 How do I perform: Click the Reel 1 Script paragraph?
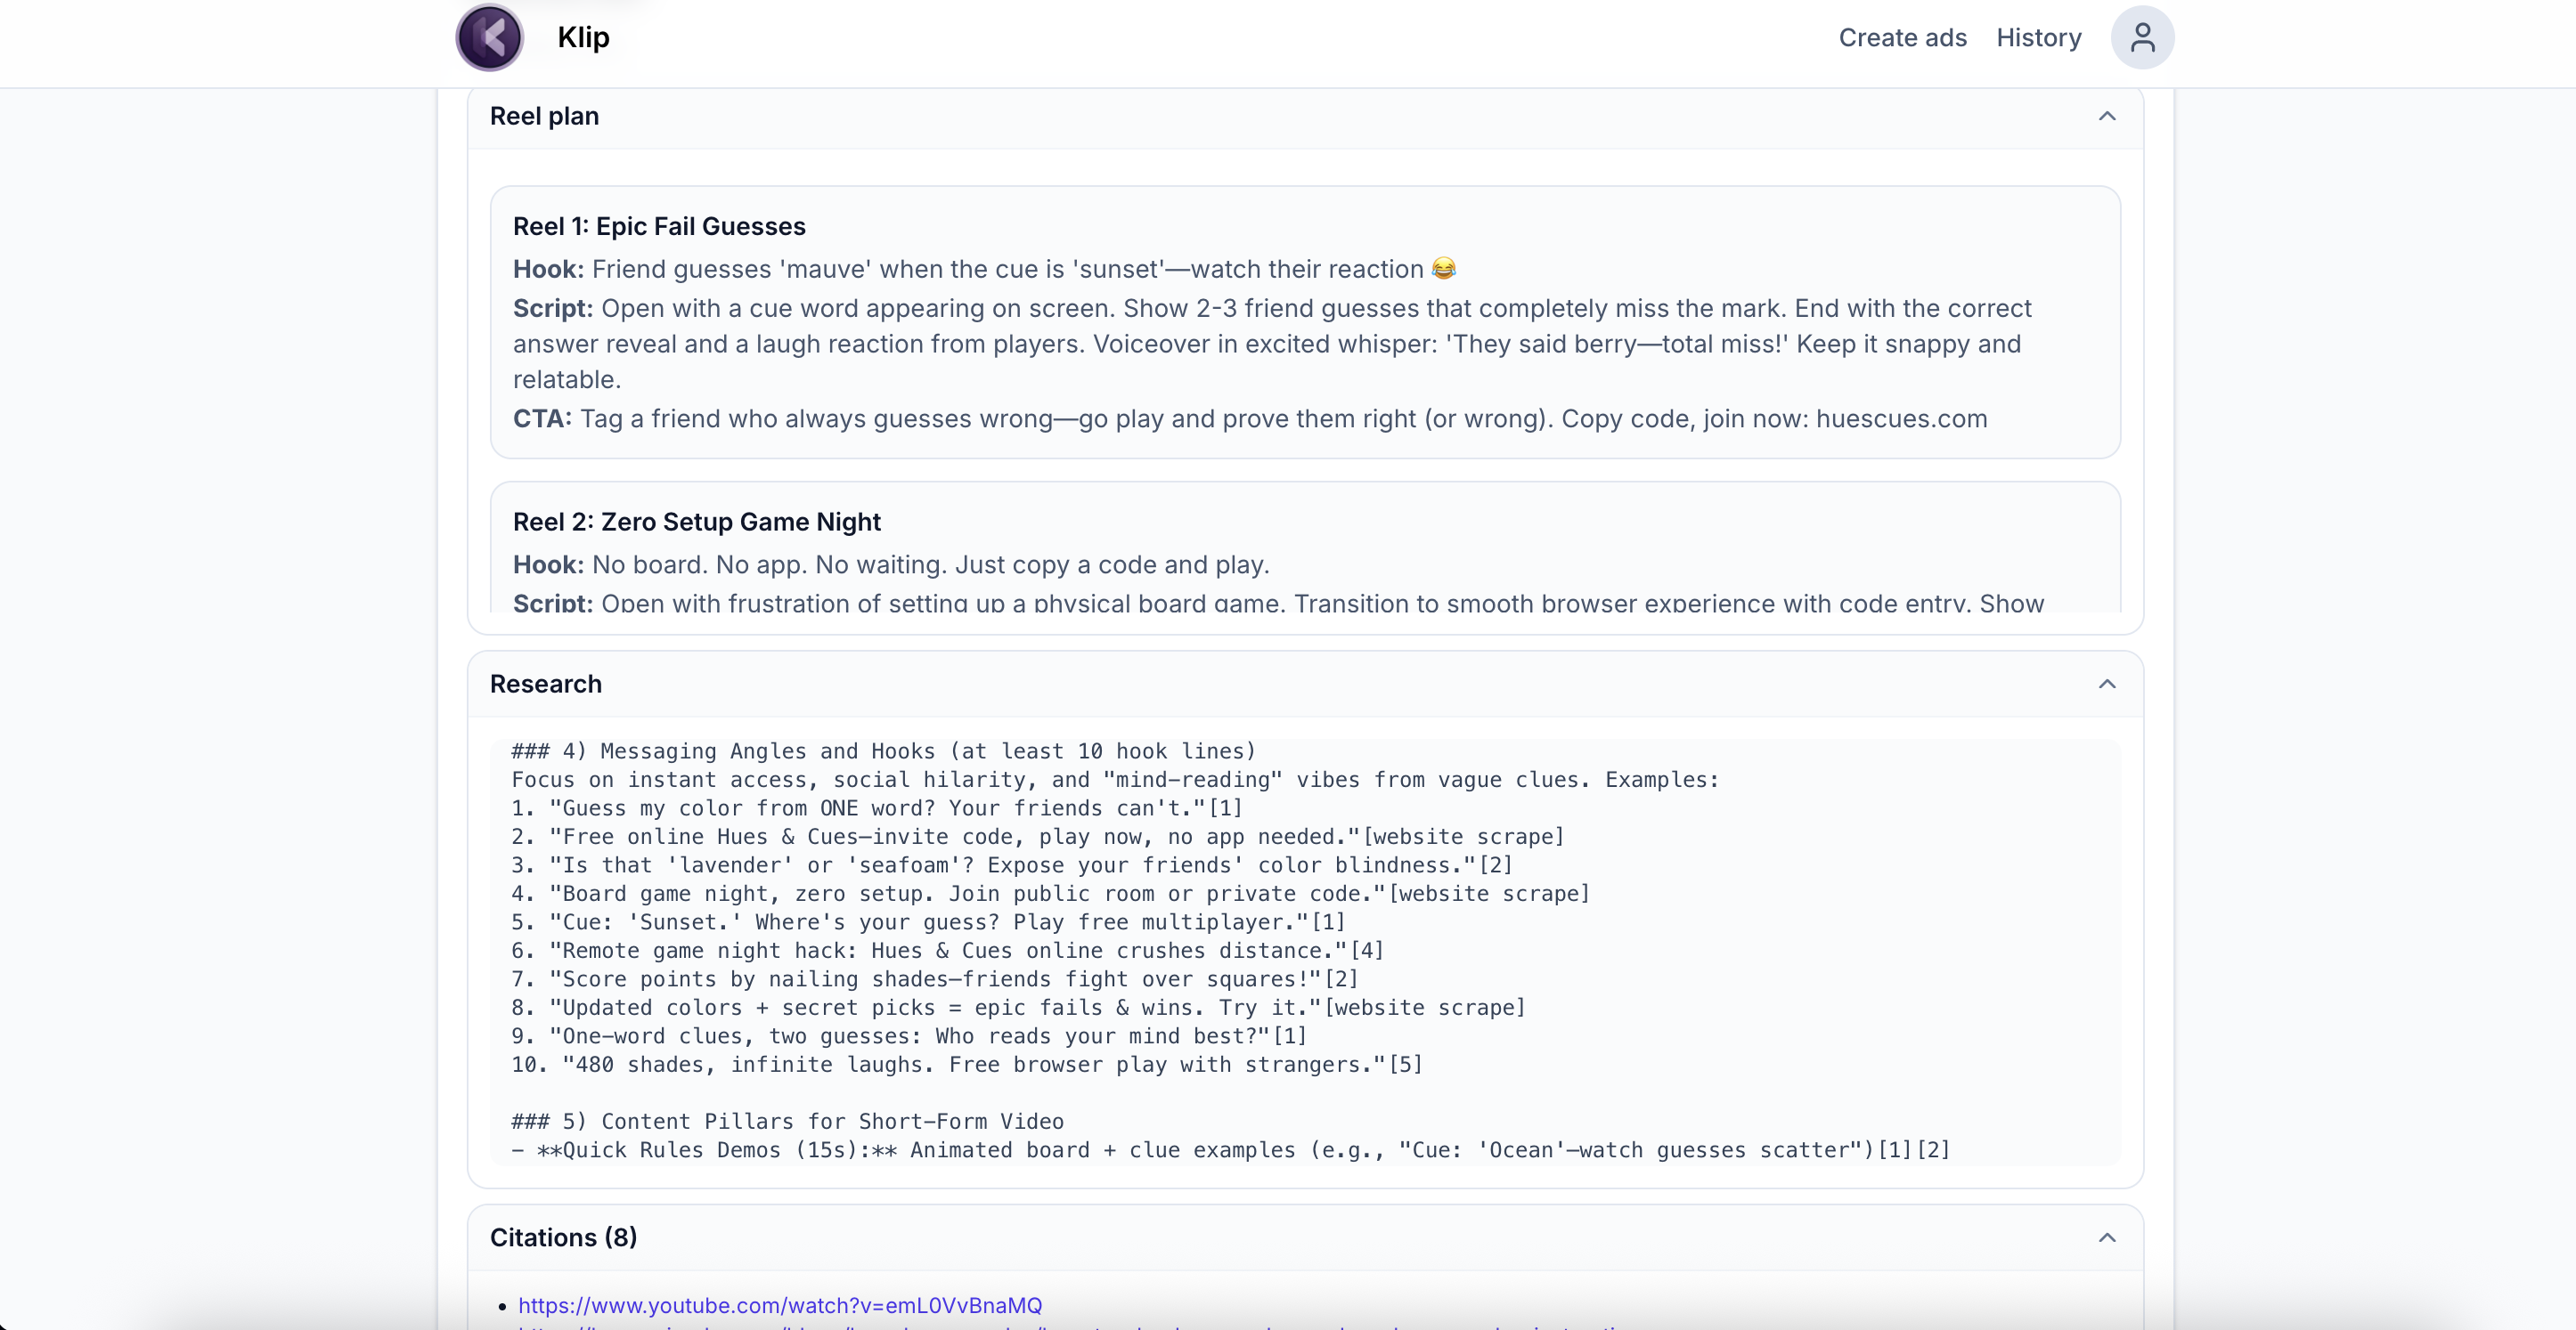pos(1270,344)
